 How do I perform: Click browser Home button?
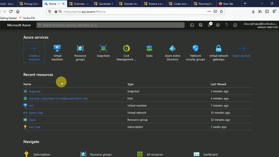click(x=18, y=12)
